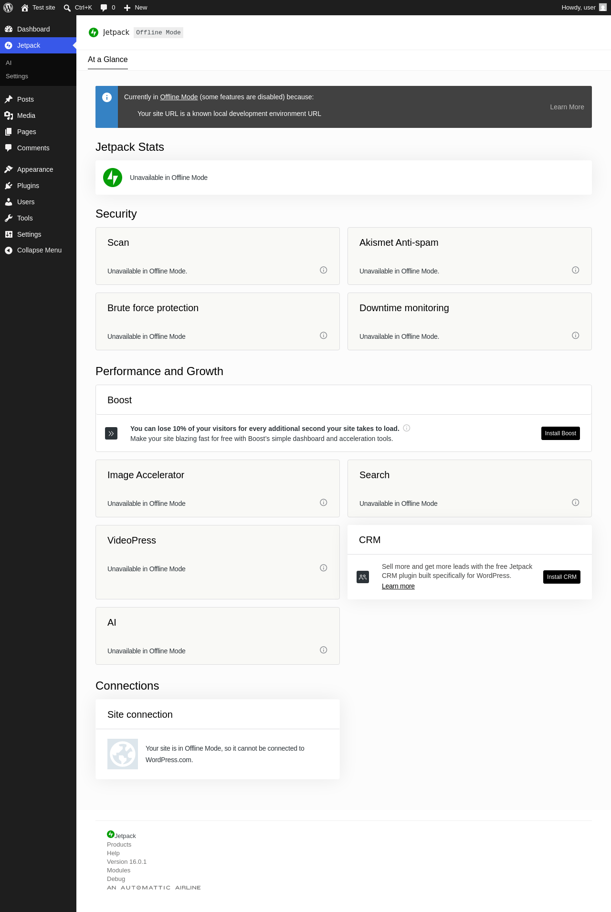Open Dashboard in the sidebar

[x=38, y=29]
